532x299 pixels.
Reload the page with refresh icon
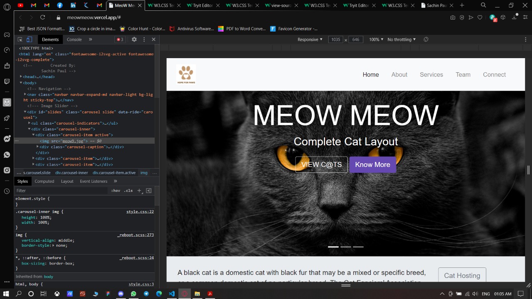[x=42, y=17]
